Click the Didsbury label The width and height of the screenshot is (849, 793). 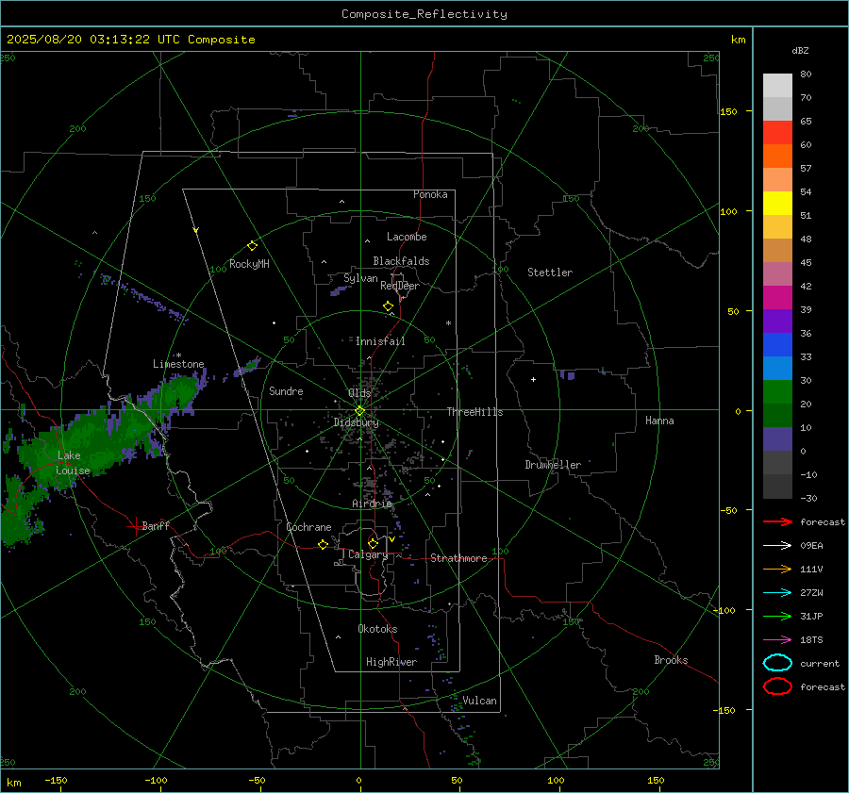coord(356,422)
